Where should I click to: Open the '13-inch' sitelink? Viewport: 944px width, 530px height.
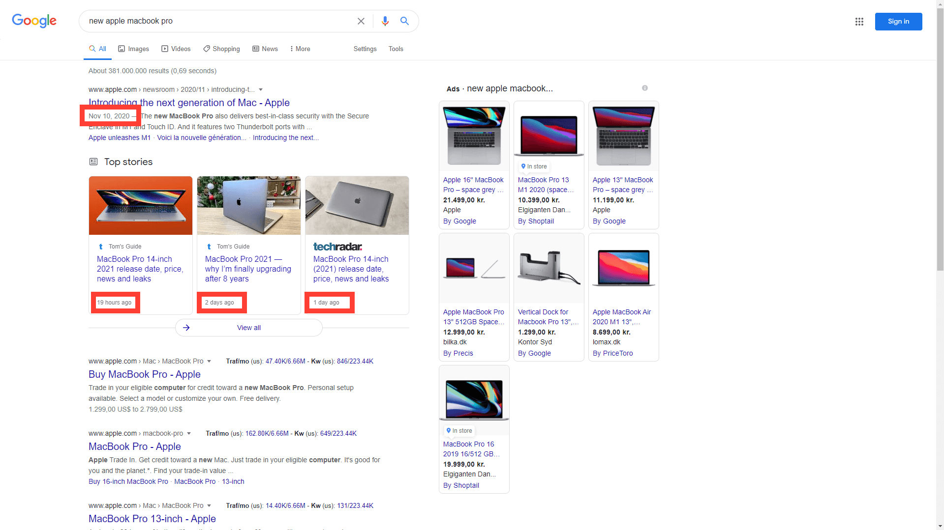point(233,481)
